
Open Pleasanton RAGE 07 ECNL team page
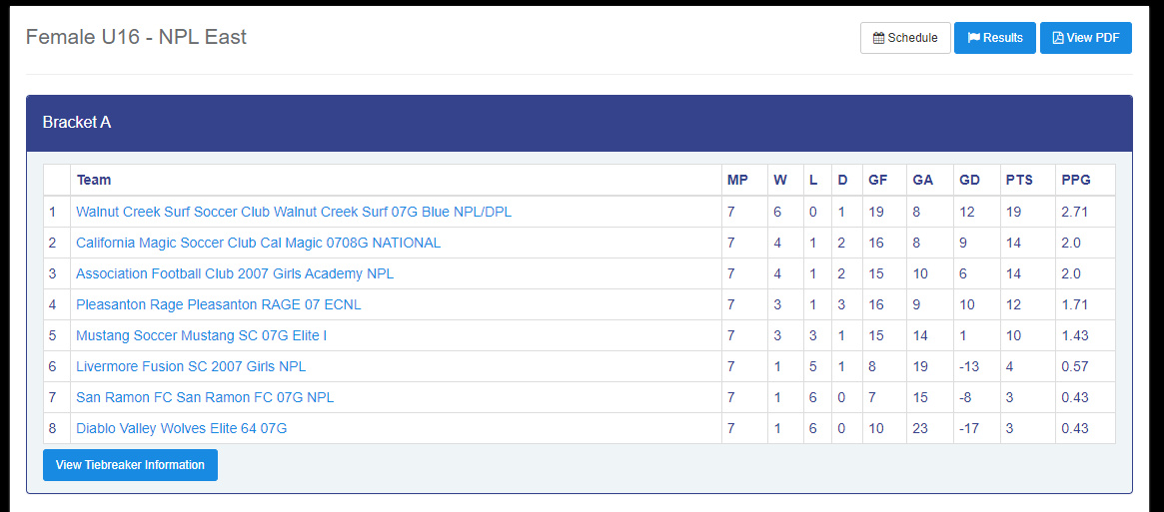218,304
